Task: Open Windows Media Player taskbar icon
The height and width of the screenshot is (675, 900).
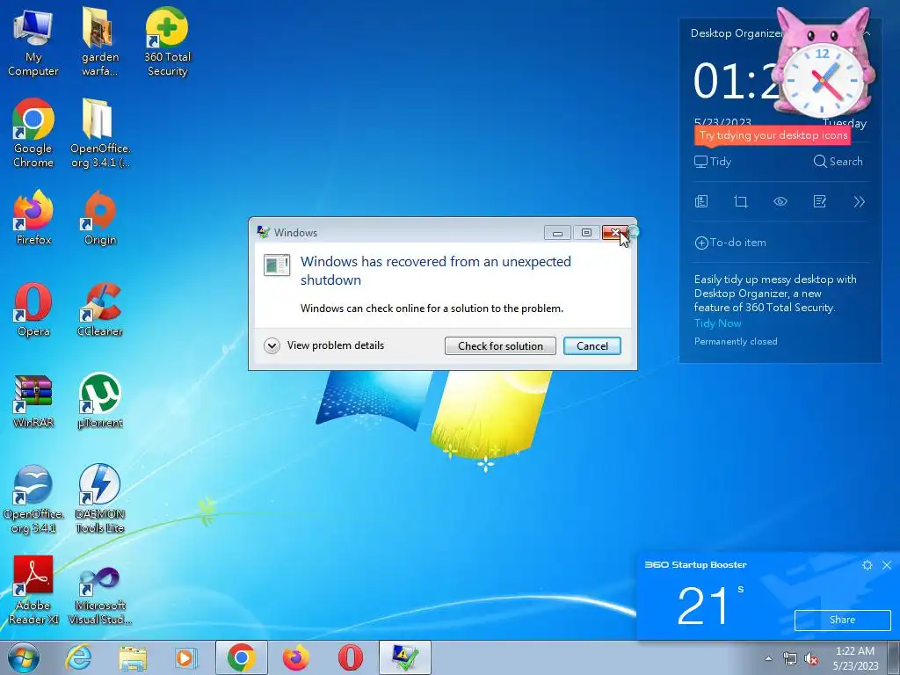Action: coord(186,657)
